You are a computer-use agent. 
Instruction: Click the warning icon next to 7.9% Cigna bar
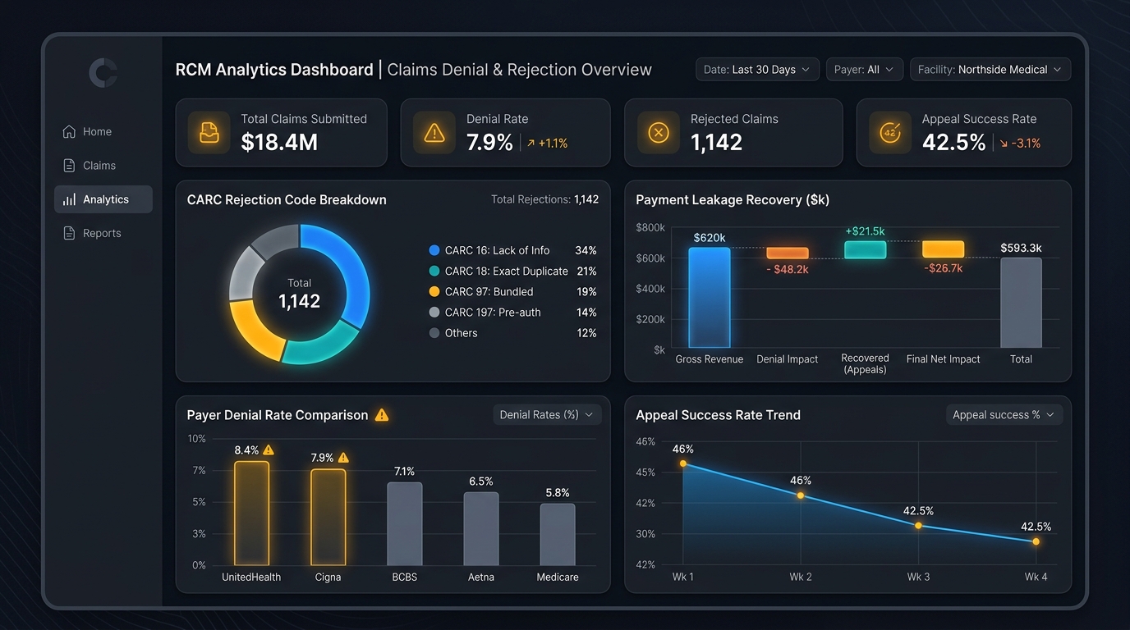point(343,458)
